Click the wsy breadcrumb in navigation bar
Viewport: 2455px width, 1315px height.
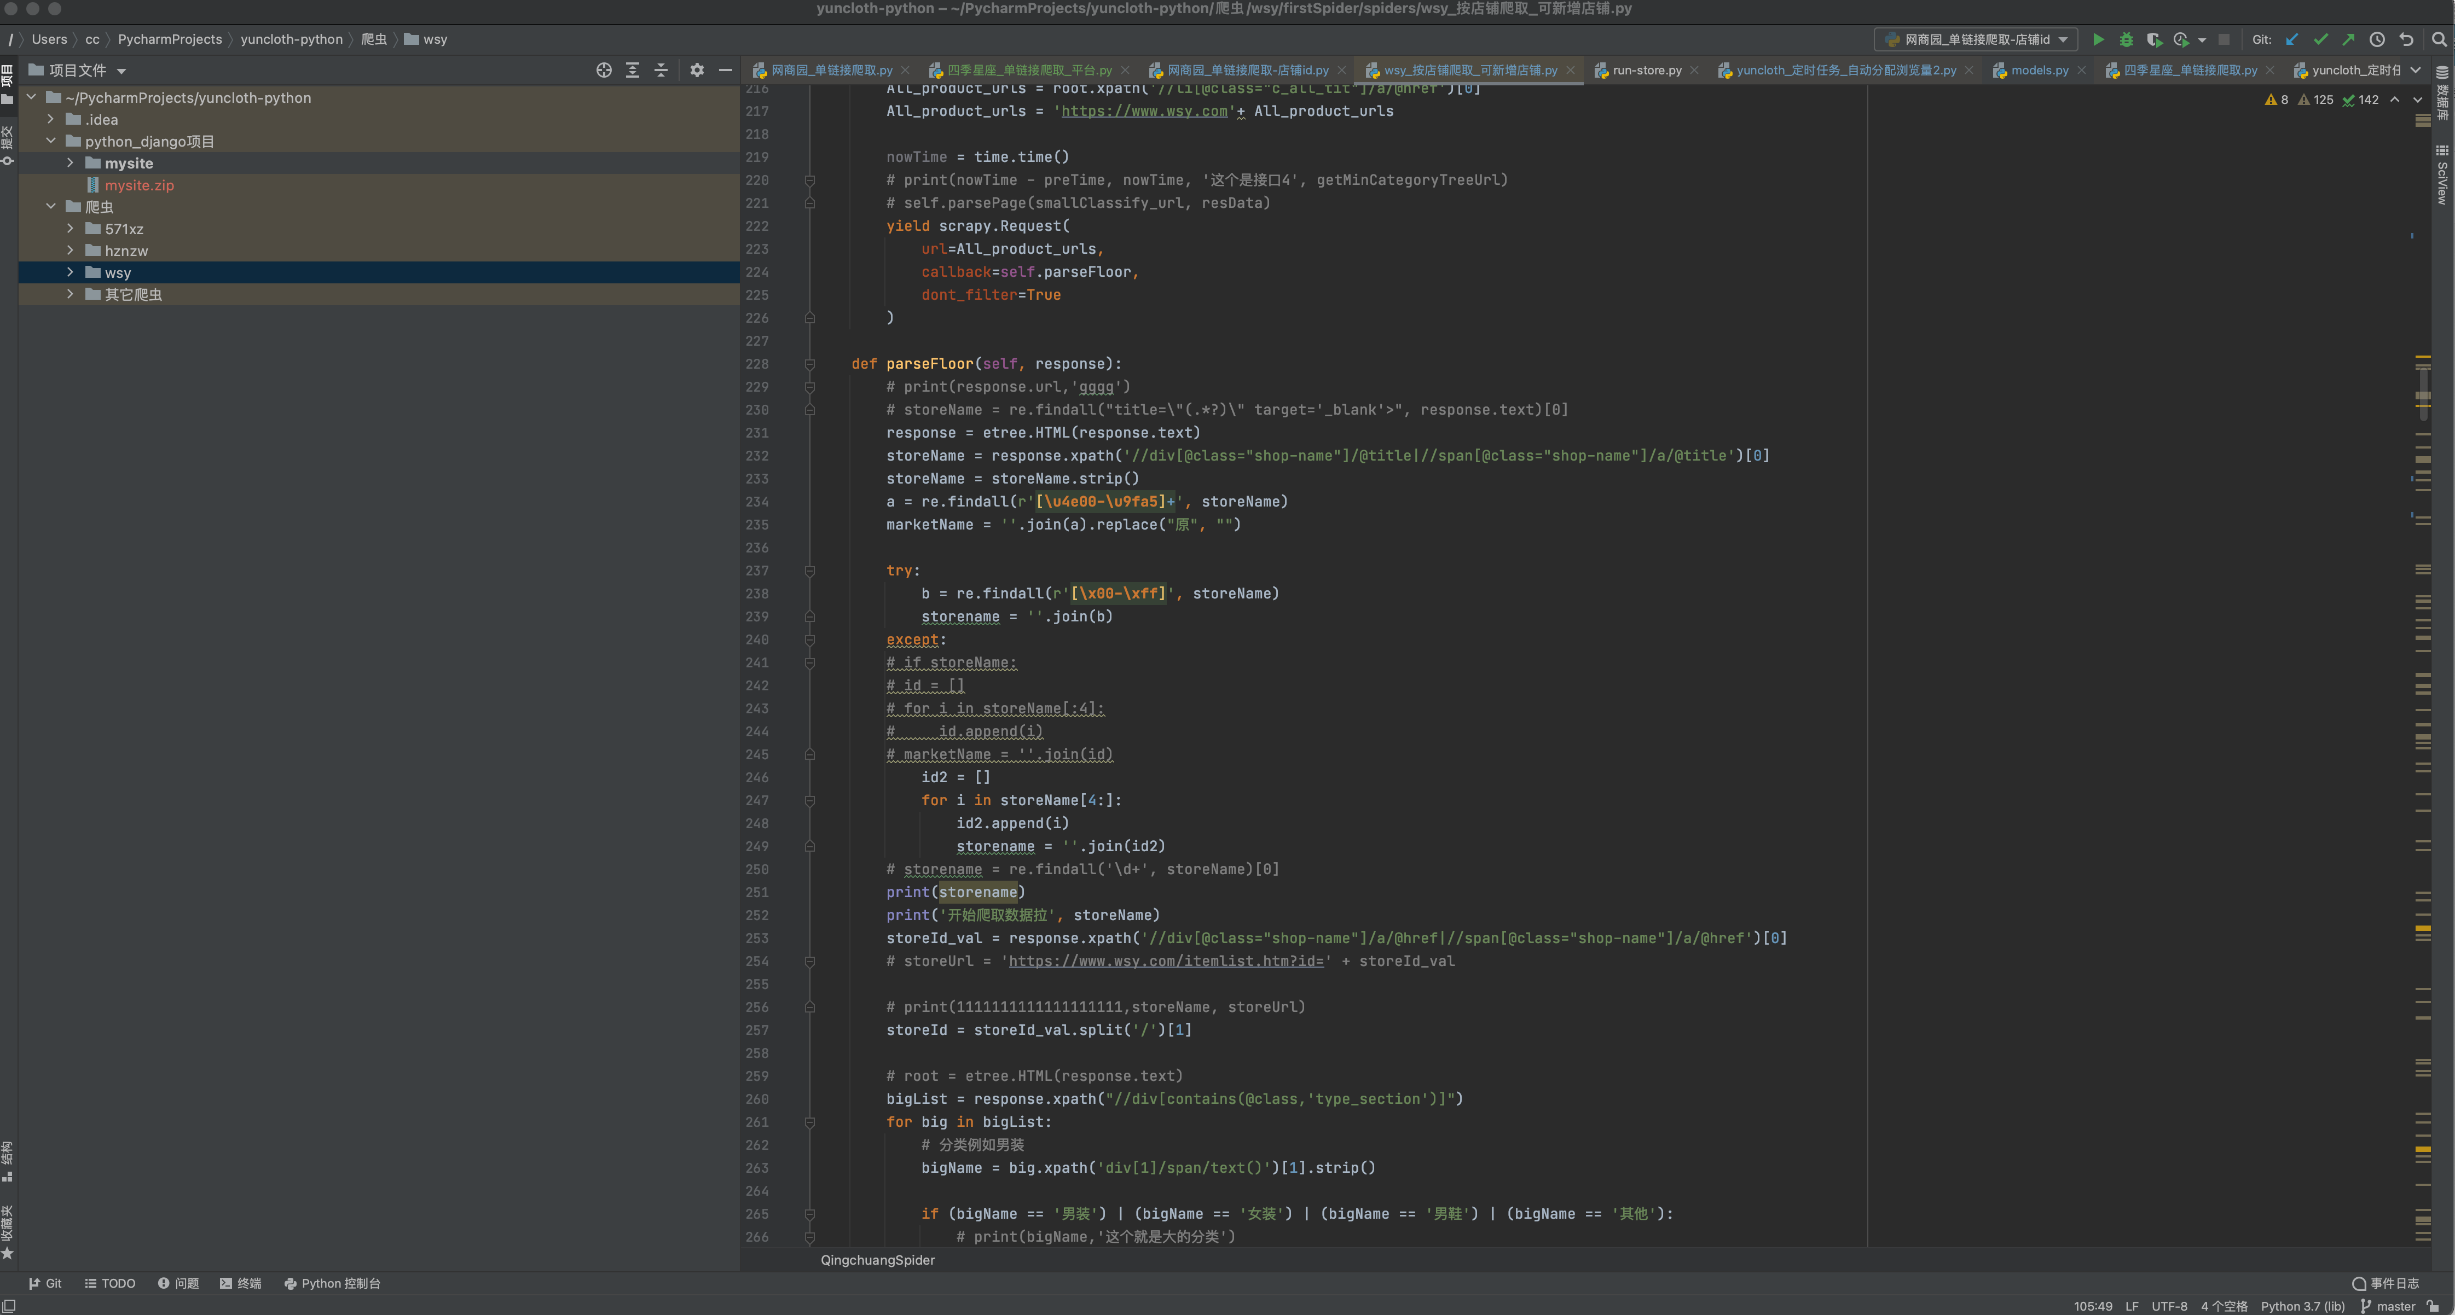425,39
